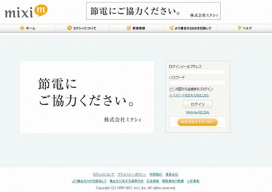The image size is (272, 192).
Task: Open the 人材募集 footer link
Action: [x=193, y=181]
